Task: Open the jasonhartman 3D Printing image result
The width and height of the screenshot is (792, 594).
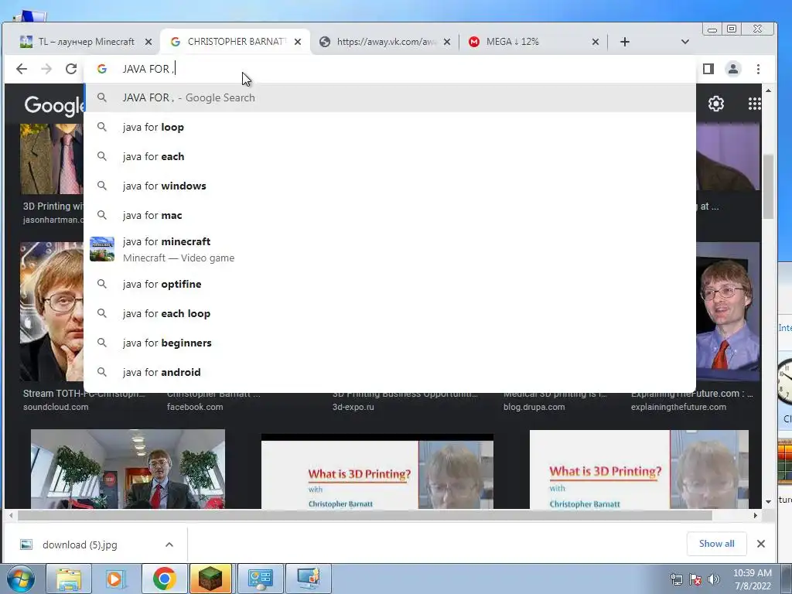Action: click(x=52, y=159)
